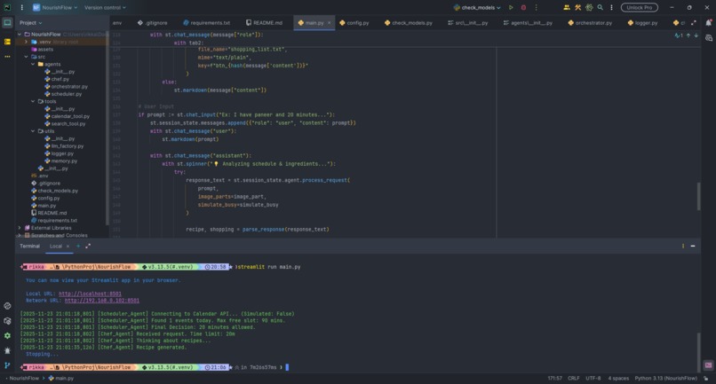Collapse the src folder

(26, 57)
